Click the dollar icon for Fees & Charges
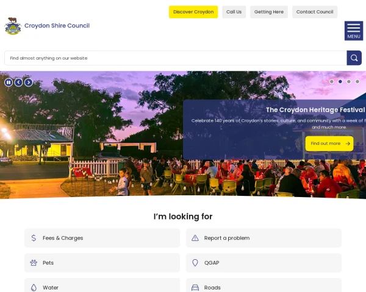This screenshot has width=366, height=292. (34, 238)
